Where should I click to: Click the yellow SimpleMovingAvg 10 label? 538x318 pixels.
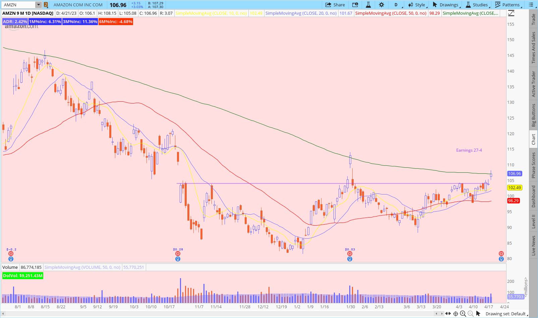pos(211,13)
